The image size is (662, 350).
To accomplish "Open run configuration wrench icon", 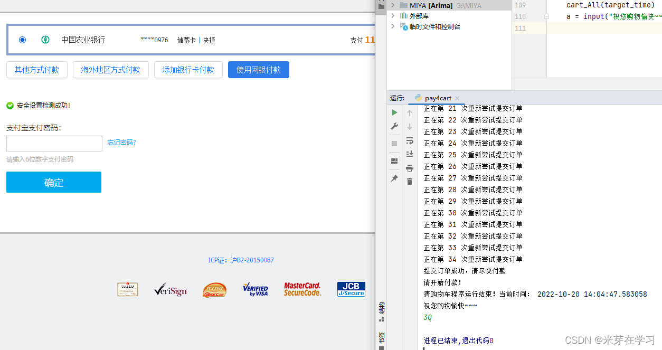I will coord(394,126).
